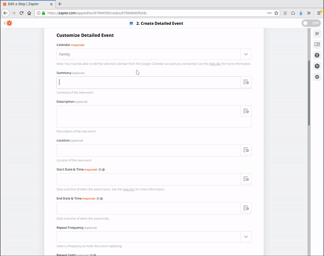Expand the Calendar dropdown showing Family

pos(246,54)
